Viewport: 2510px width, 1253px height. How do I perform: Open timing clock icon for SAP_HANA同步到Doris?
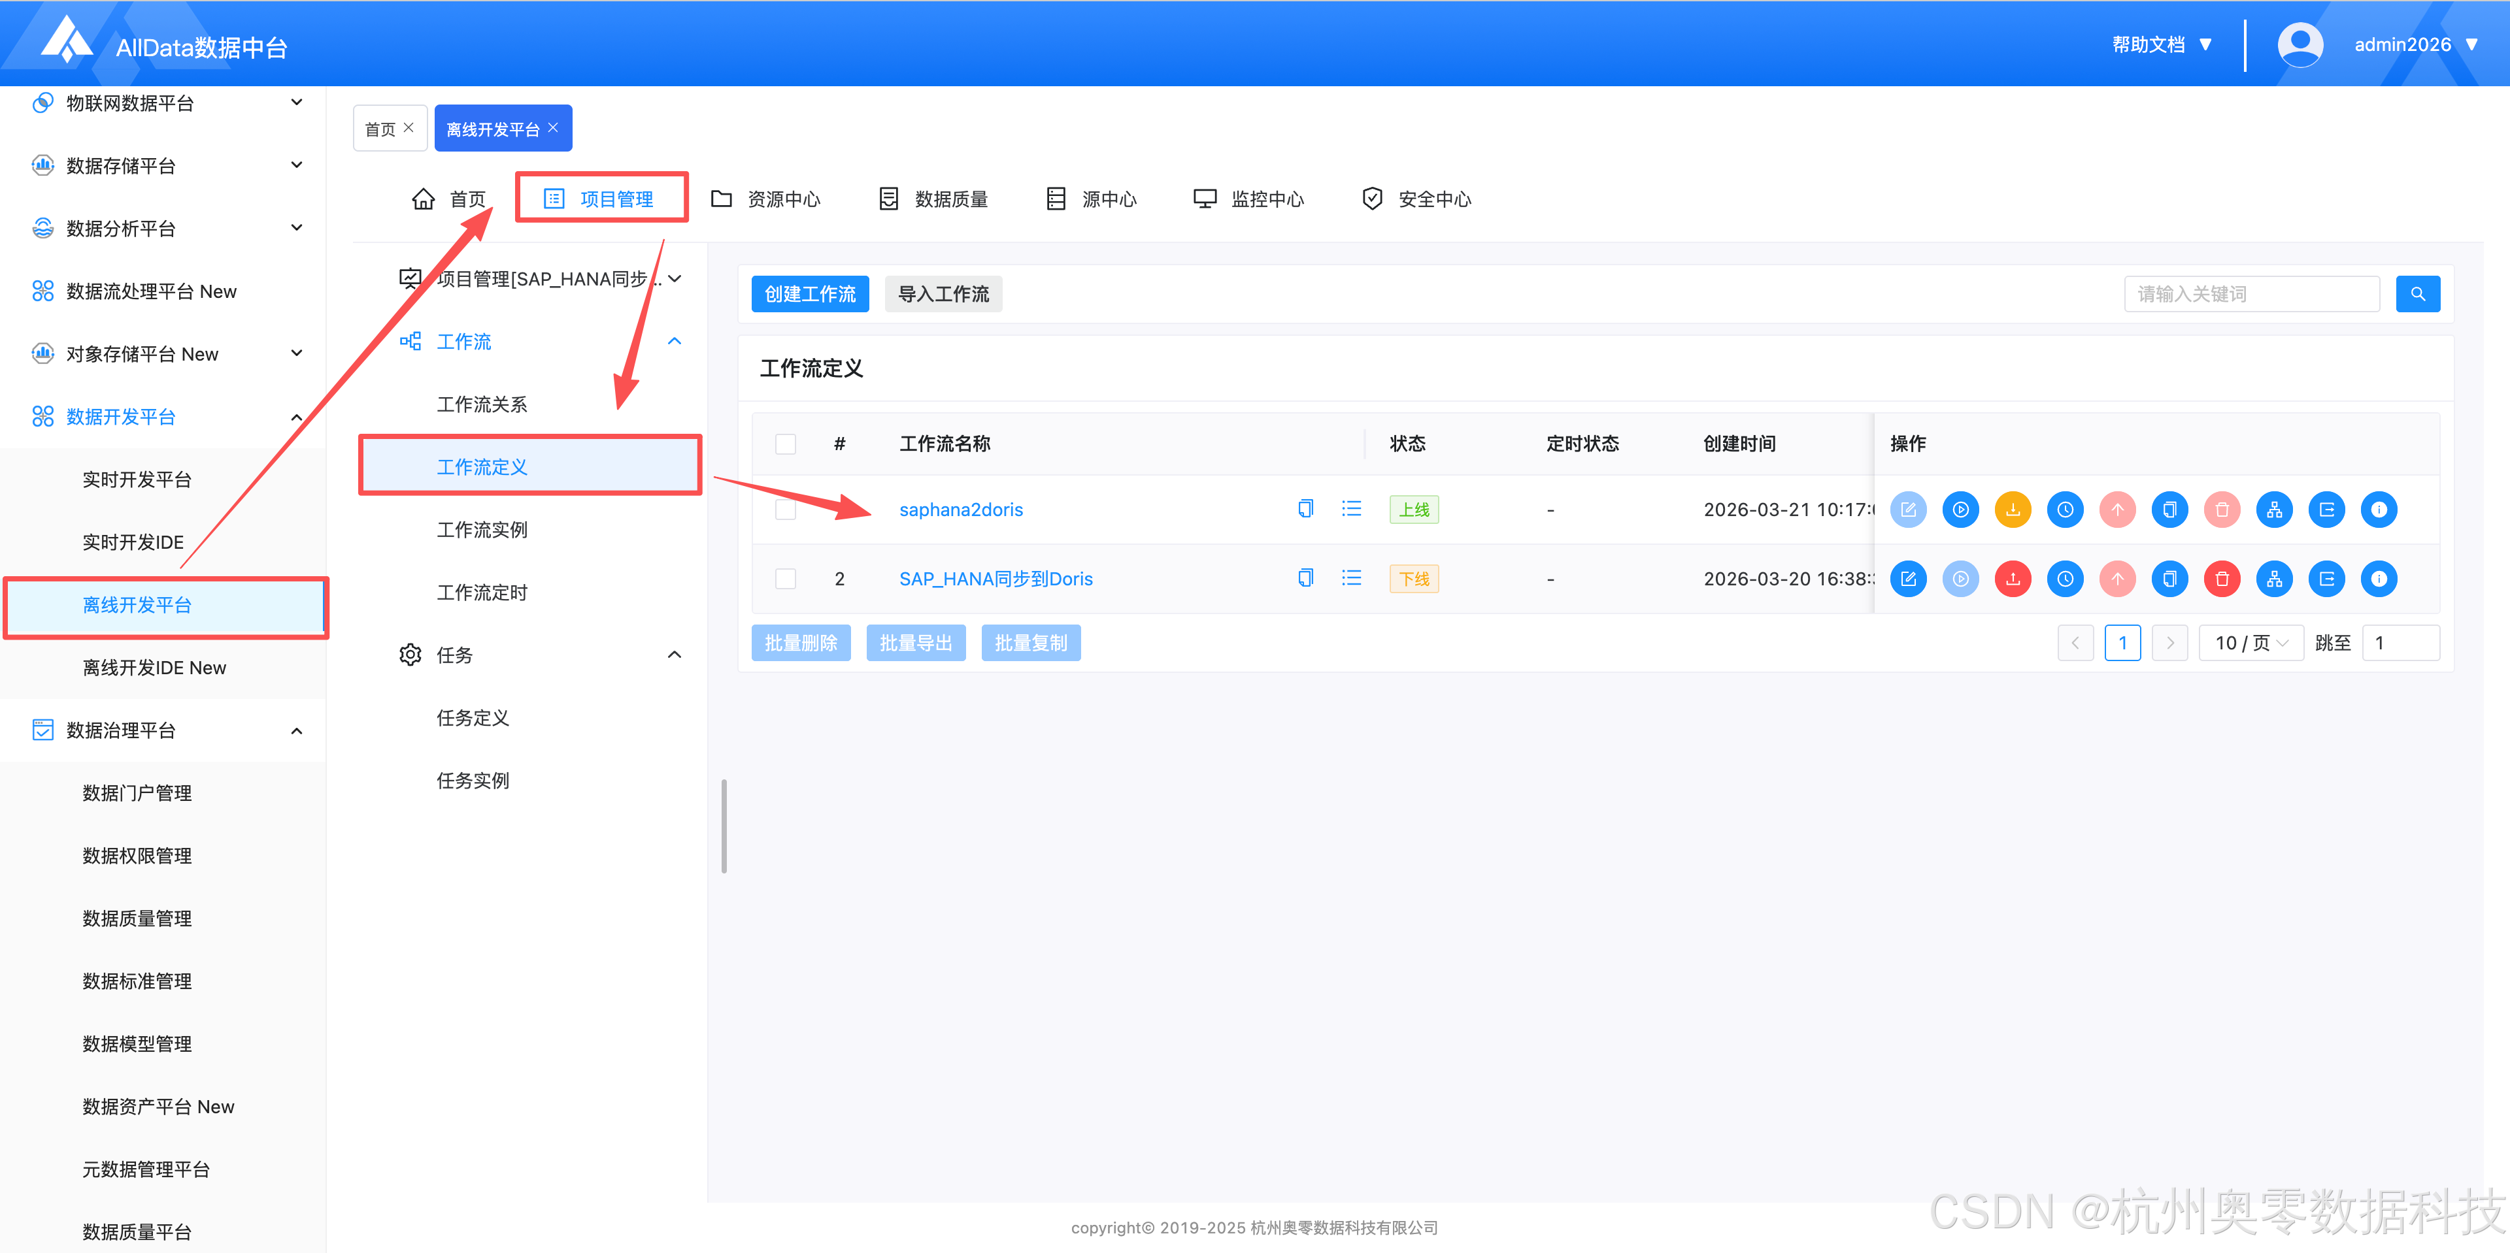tap(2065, 578)
